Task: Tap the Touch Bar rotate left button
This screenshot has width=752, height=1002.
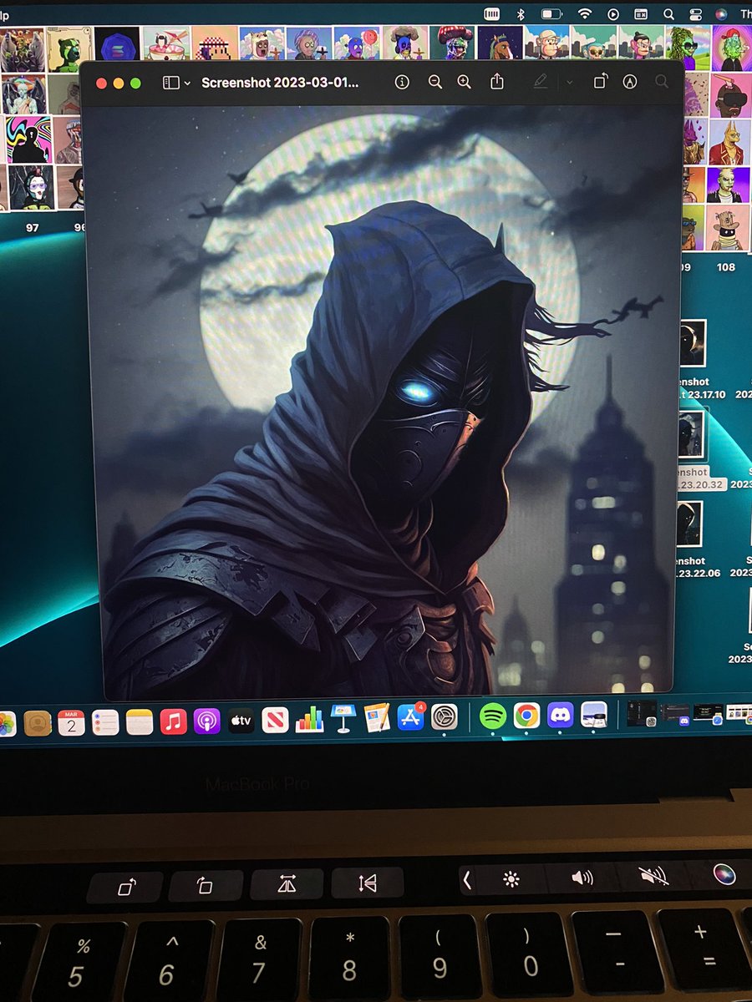Action: coord(126,886)
